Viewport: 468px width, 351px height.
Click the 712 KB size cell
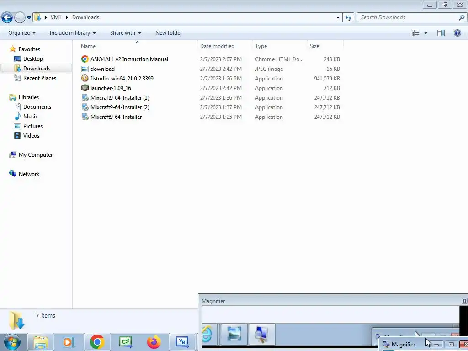click(332, 88)
